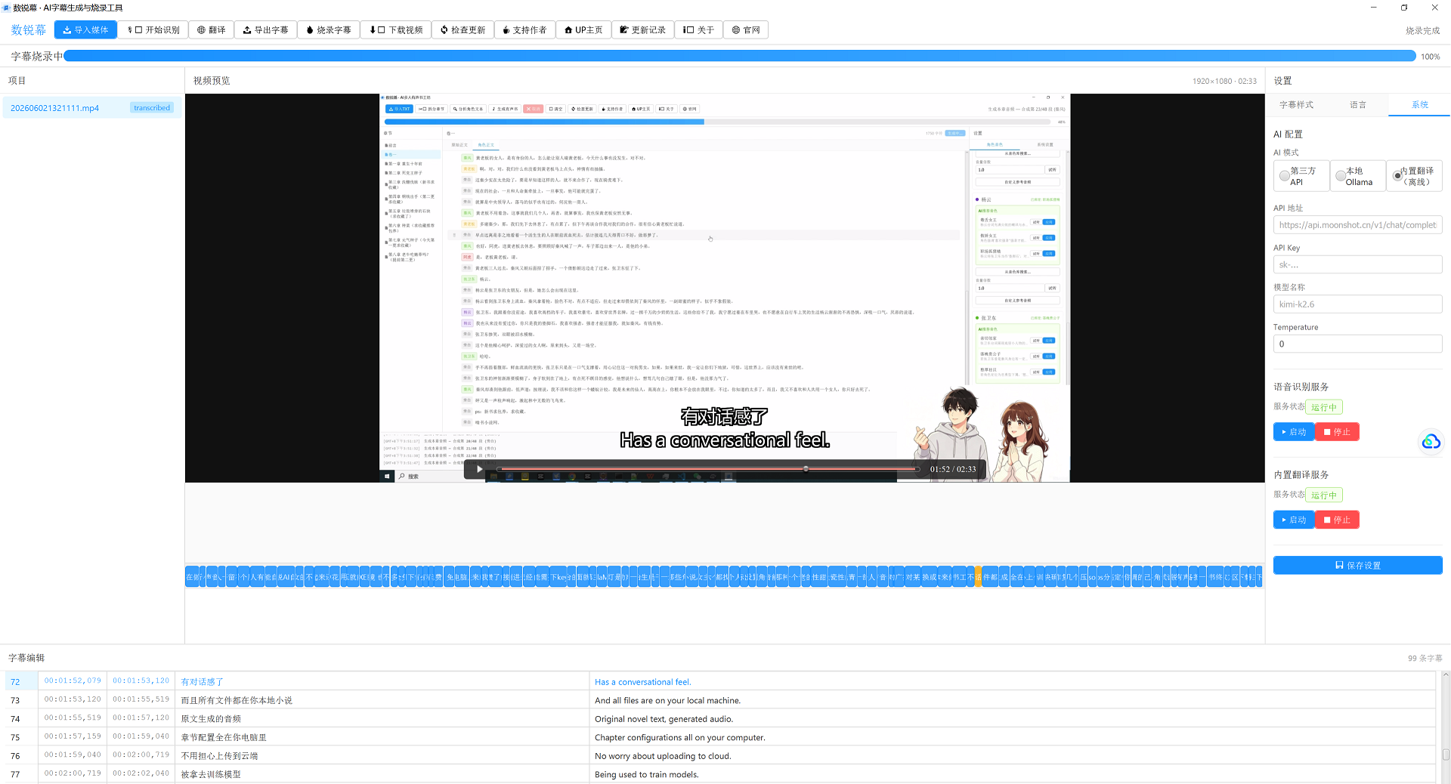Viewport: 1451px width, 784px height.
Task: Open the 翻译 translate tool
Action: pyautogui.click(x=212, y=30)
